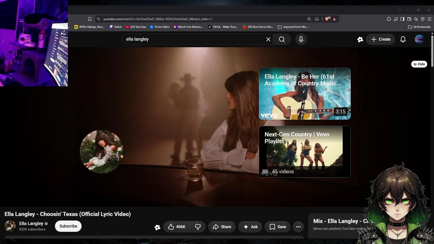434x244 pixels.
Task: Open the IMDb: Ratings bookmark
Action: [x=89, y=27]
